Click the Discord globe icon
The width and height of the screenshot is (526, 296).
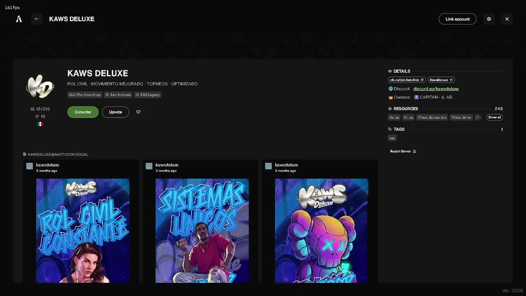tap(391, 89)
